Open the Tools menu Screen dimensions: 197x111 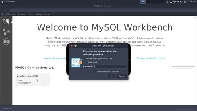(x=31, y=14)
